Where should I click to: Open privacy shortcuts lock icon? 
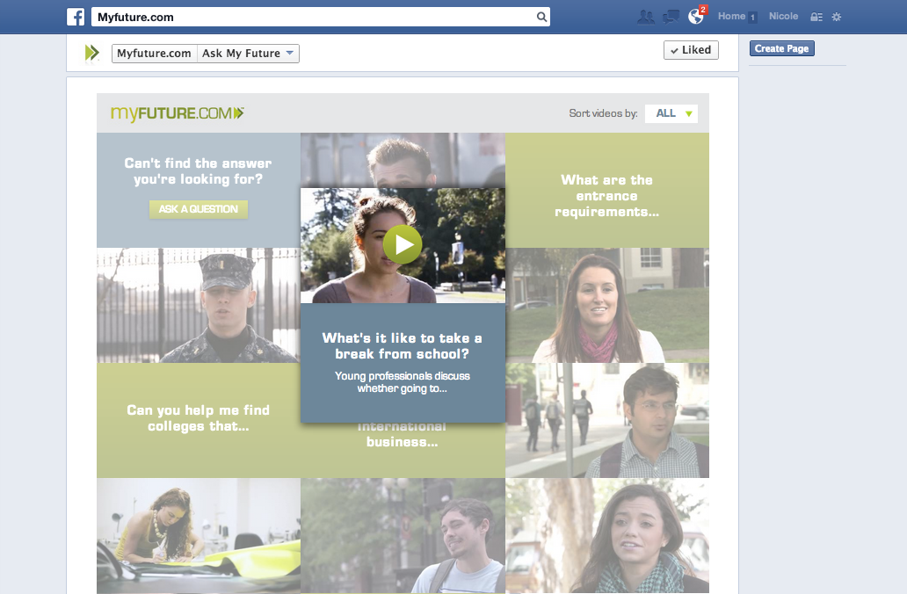point(816,17)
